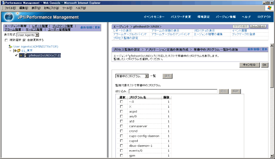The height and width of the screenshot is (159, 275).
Task: Click the パスワード変更 header link
Action: point(181,17)
